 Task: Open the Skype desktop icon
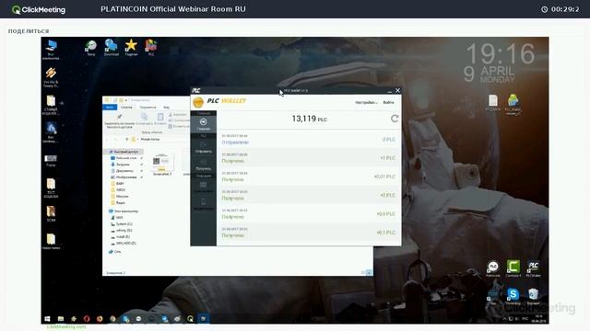click(513, 296)
